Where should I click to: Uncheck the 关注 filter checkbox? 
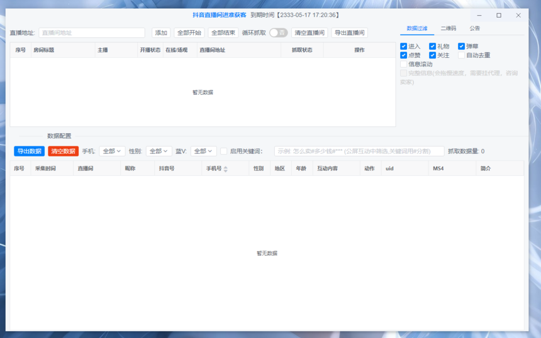(432, 55)
